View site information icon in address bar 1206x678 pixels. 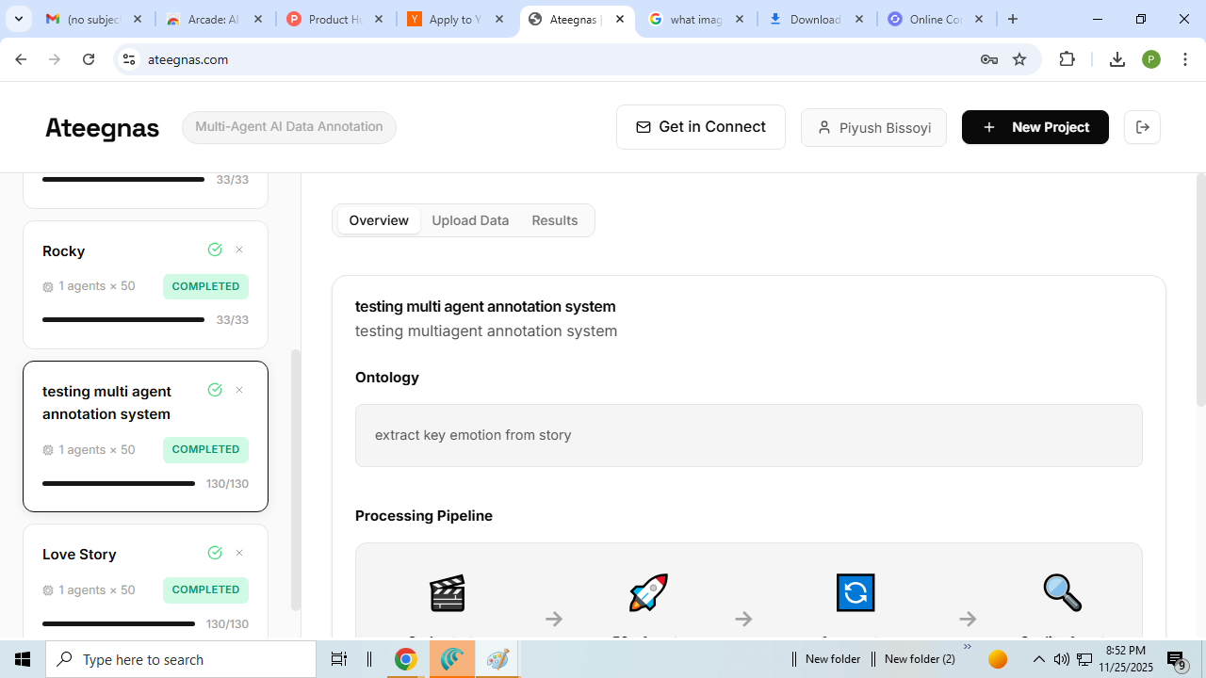(x=129, y=59)
